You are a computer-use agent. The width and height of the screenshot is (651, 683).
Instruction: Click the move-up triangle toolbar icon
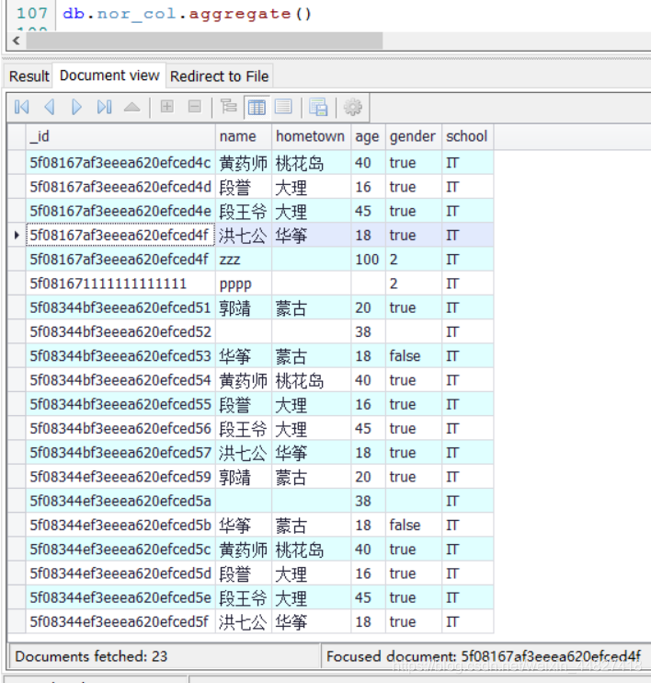point(131,107)
